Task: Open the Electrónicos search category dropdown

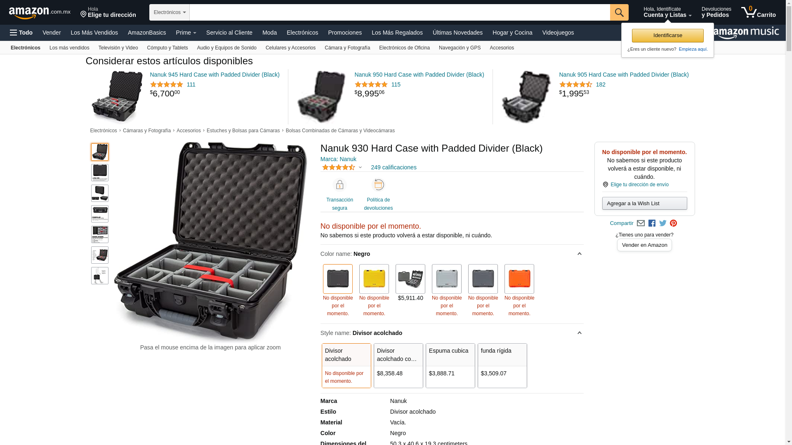Action: point(170,12)
